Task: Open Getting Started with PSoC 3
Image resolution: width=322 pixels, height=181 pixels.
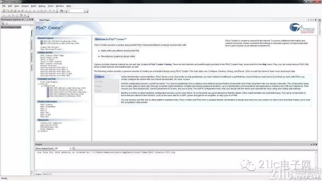Action: click(54, 68)
